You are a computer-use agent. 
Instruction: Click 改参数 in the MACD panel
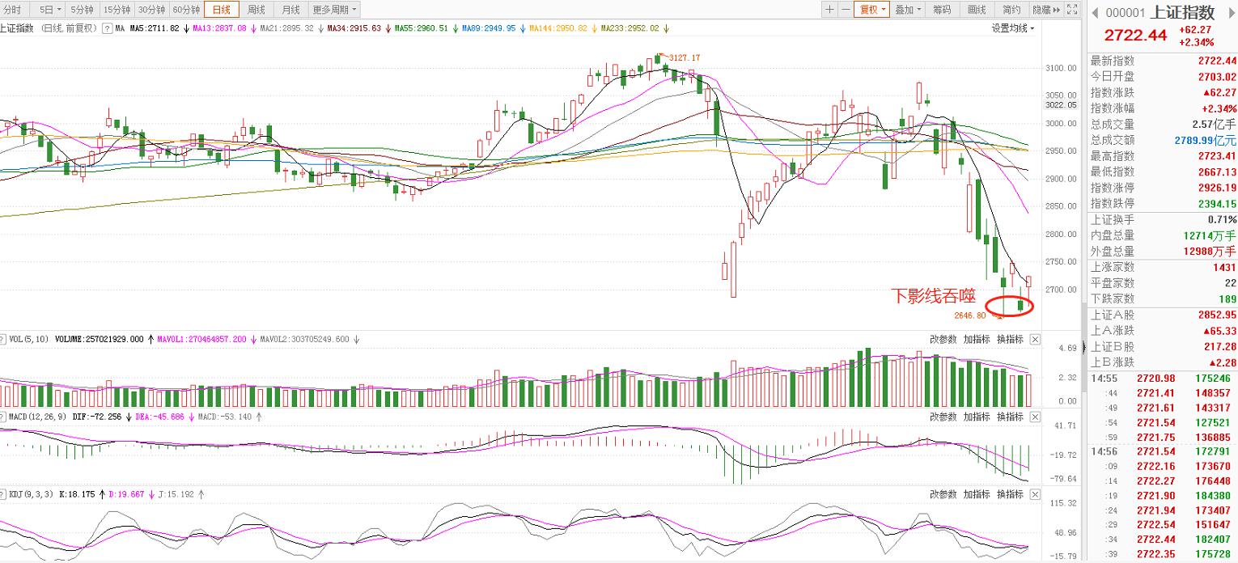(943, 417)
